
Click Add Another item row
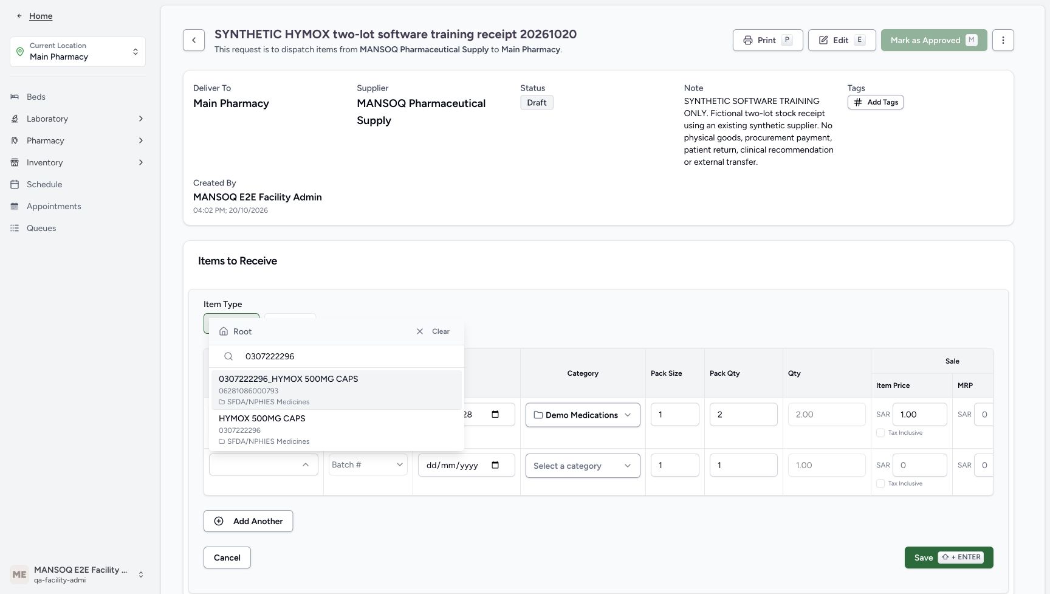(248, 521)
